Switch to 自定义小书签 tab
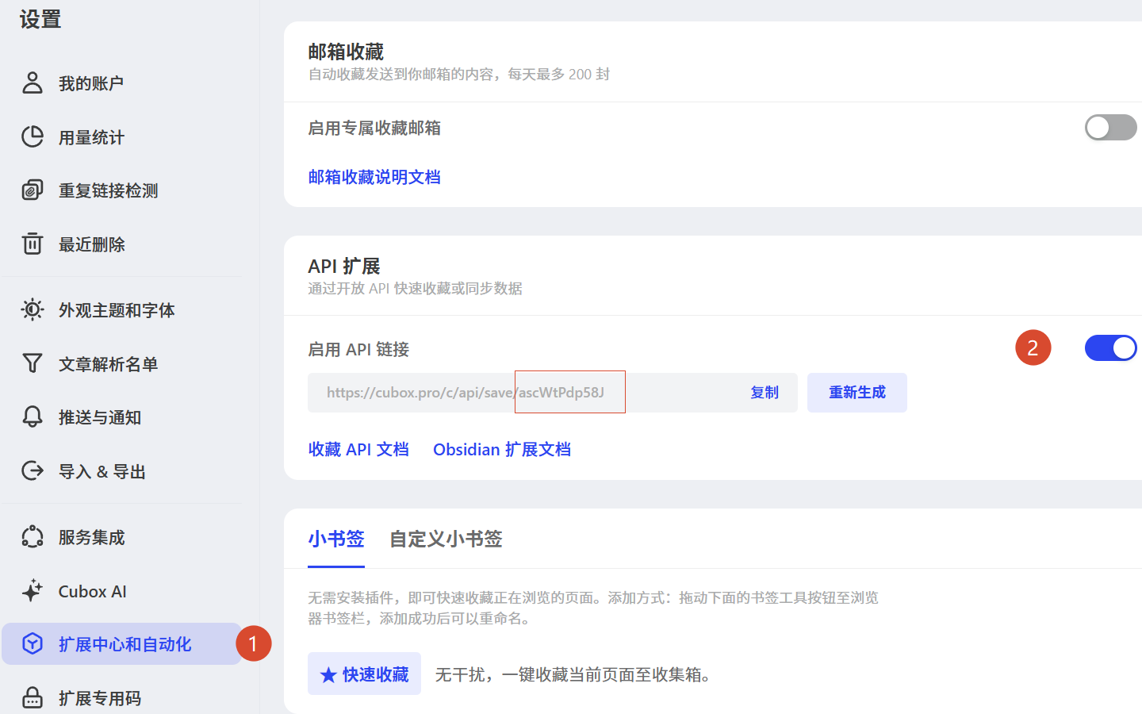 point(446,539)
